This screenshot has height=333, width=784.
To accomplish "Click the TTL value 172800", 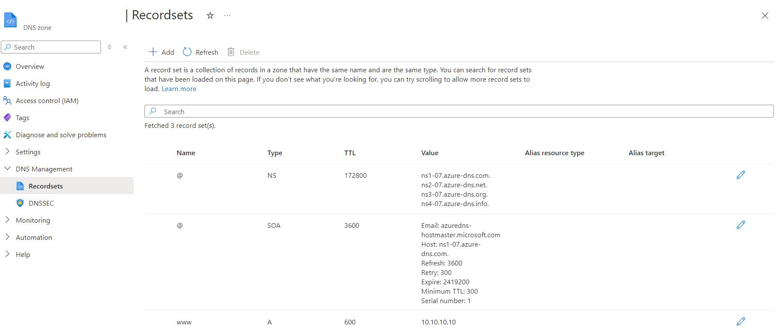I will pyautogui.click(x=355, y=176).
